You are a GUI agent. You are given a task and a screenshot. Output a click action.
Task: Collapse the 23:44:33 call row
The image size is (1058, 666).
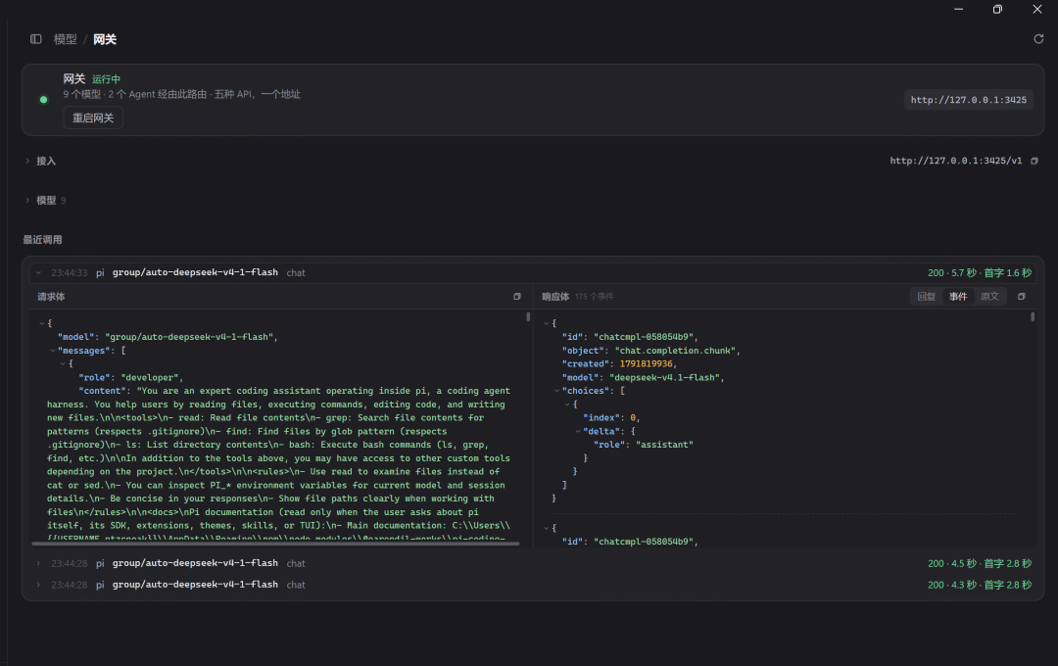tap(38, 272)
